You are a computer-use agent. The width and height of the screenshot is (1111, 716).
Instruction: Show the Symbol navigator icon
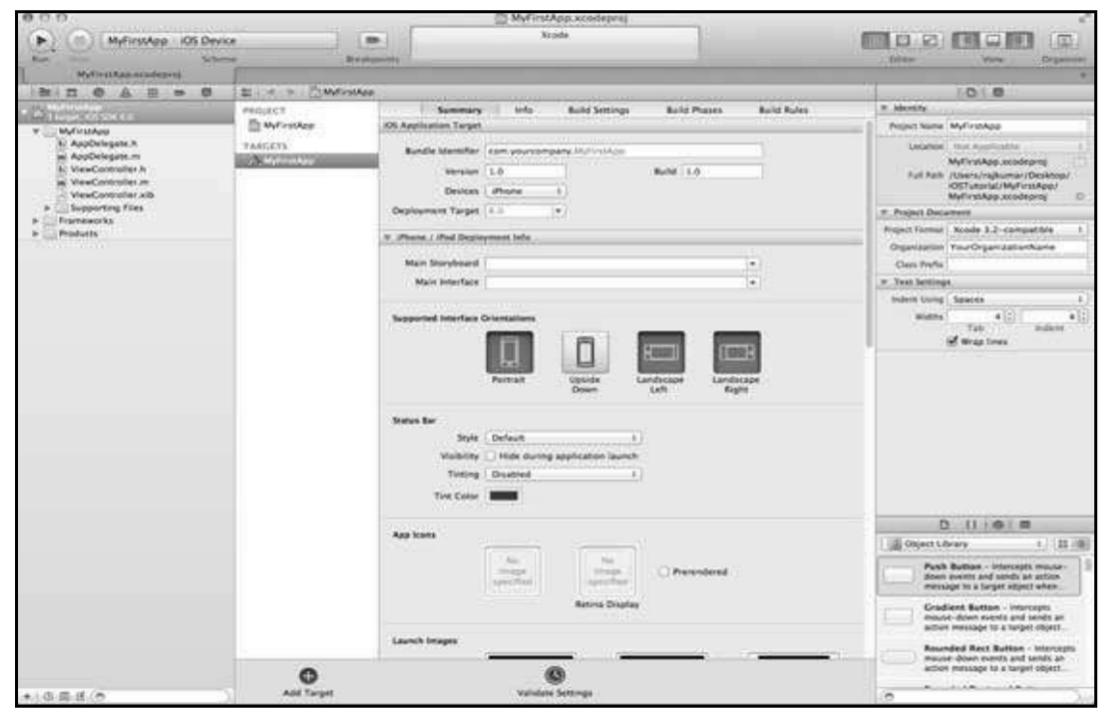[x=72, y=92]
